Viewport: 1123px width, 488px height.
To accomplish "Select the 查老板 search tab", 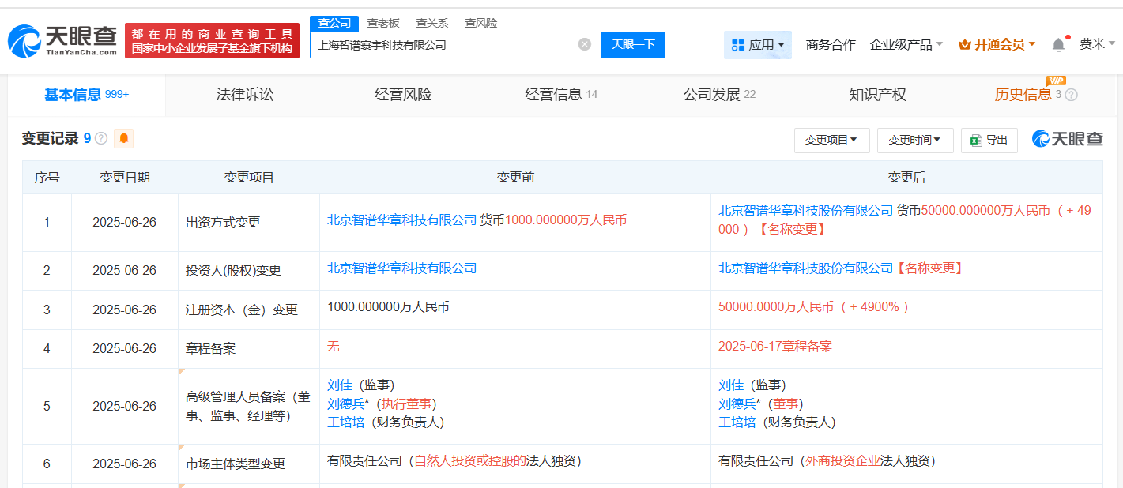I will [x=383, y=23].
